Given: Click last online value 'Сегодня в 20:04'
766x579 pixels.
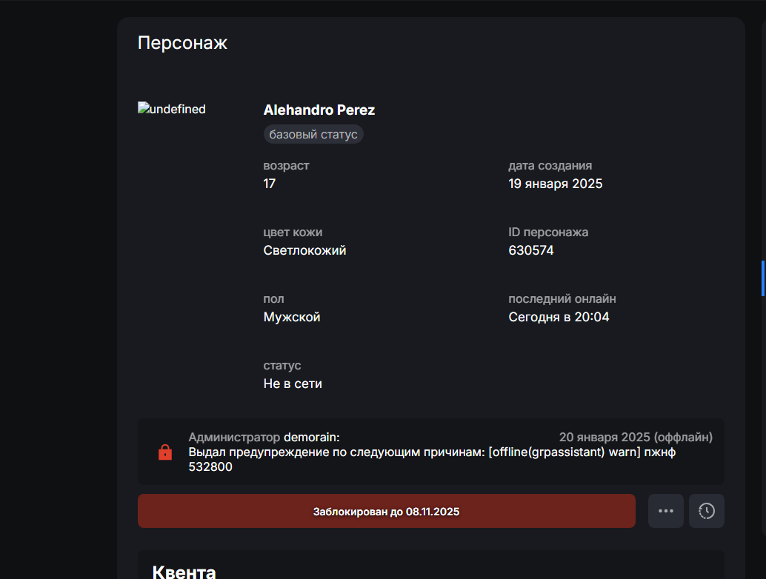Looking at the screenshot, I should click(x=559, y=317).
